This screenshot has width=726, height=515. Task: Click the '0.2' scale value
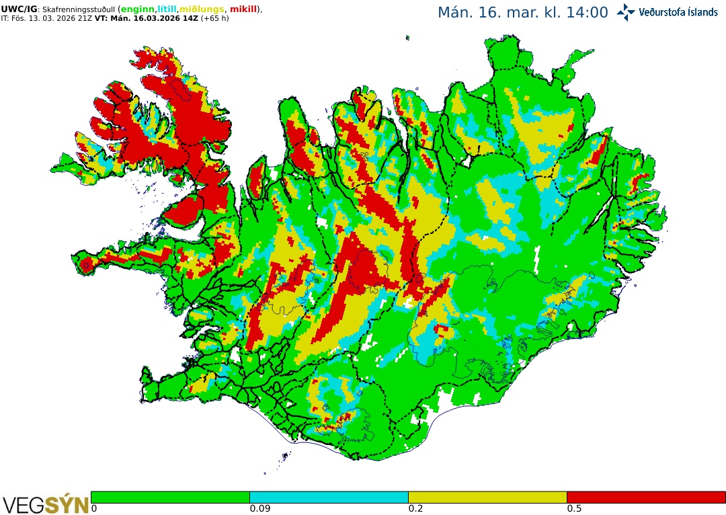415,509
